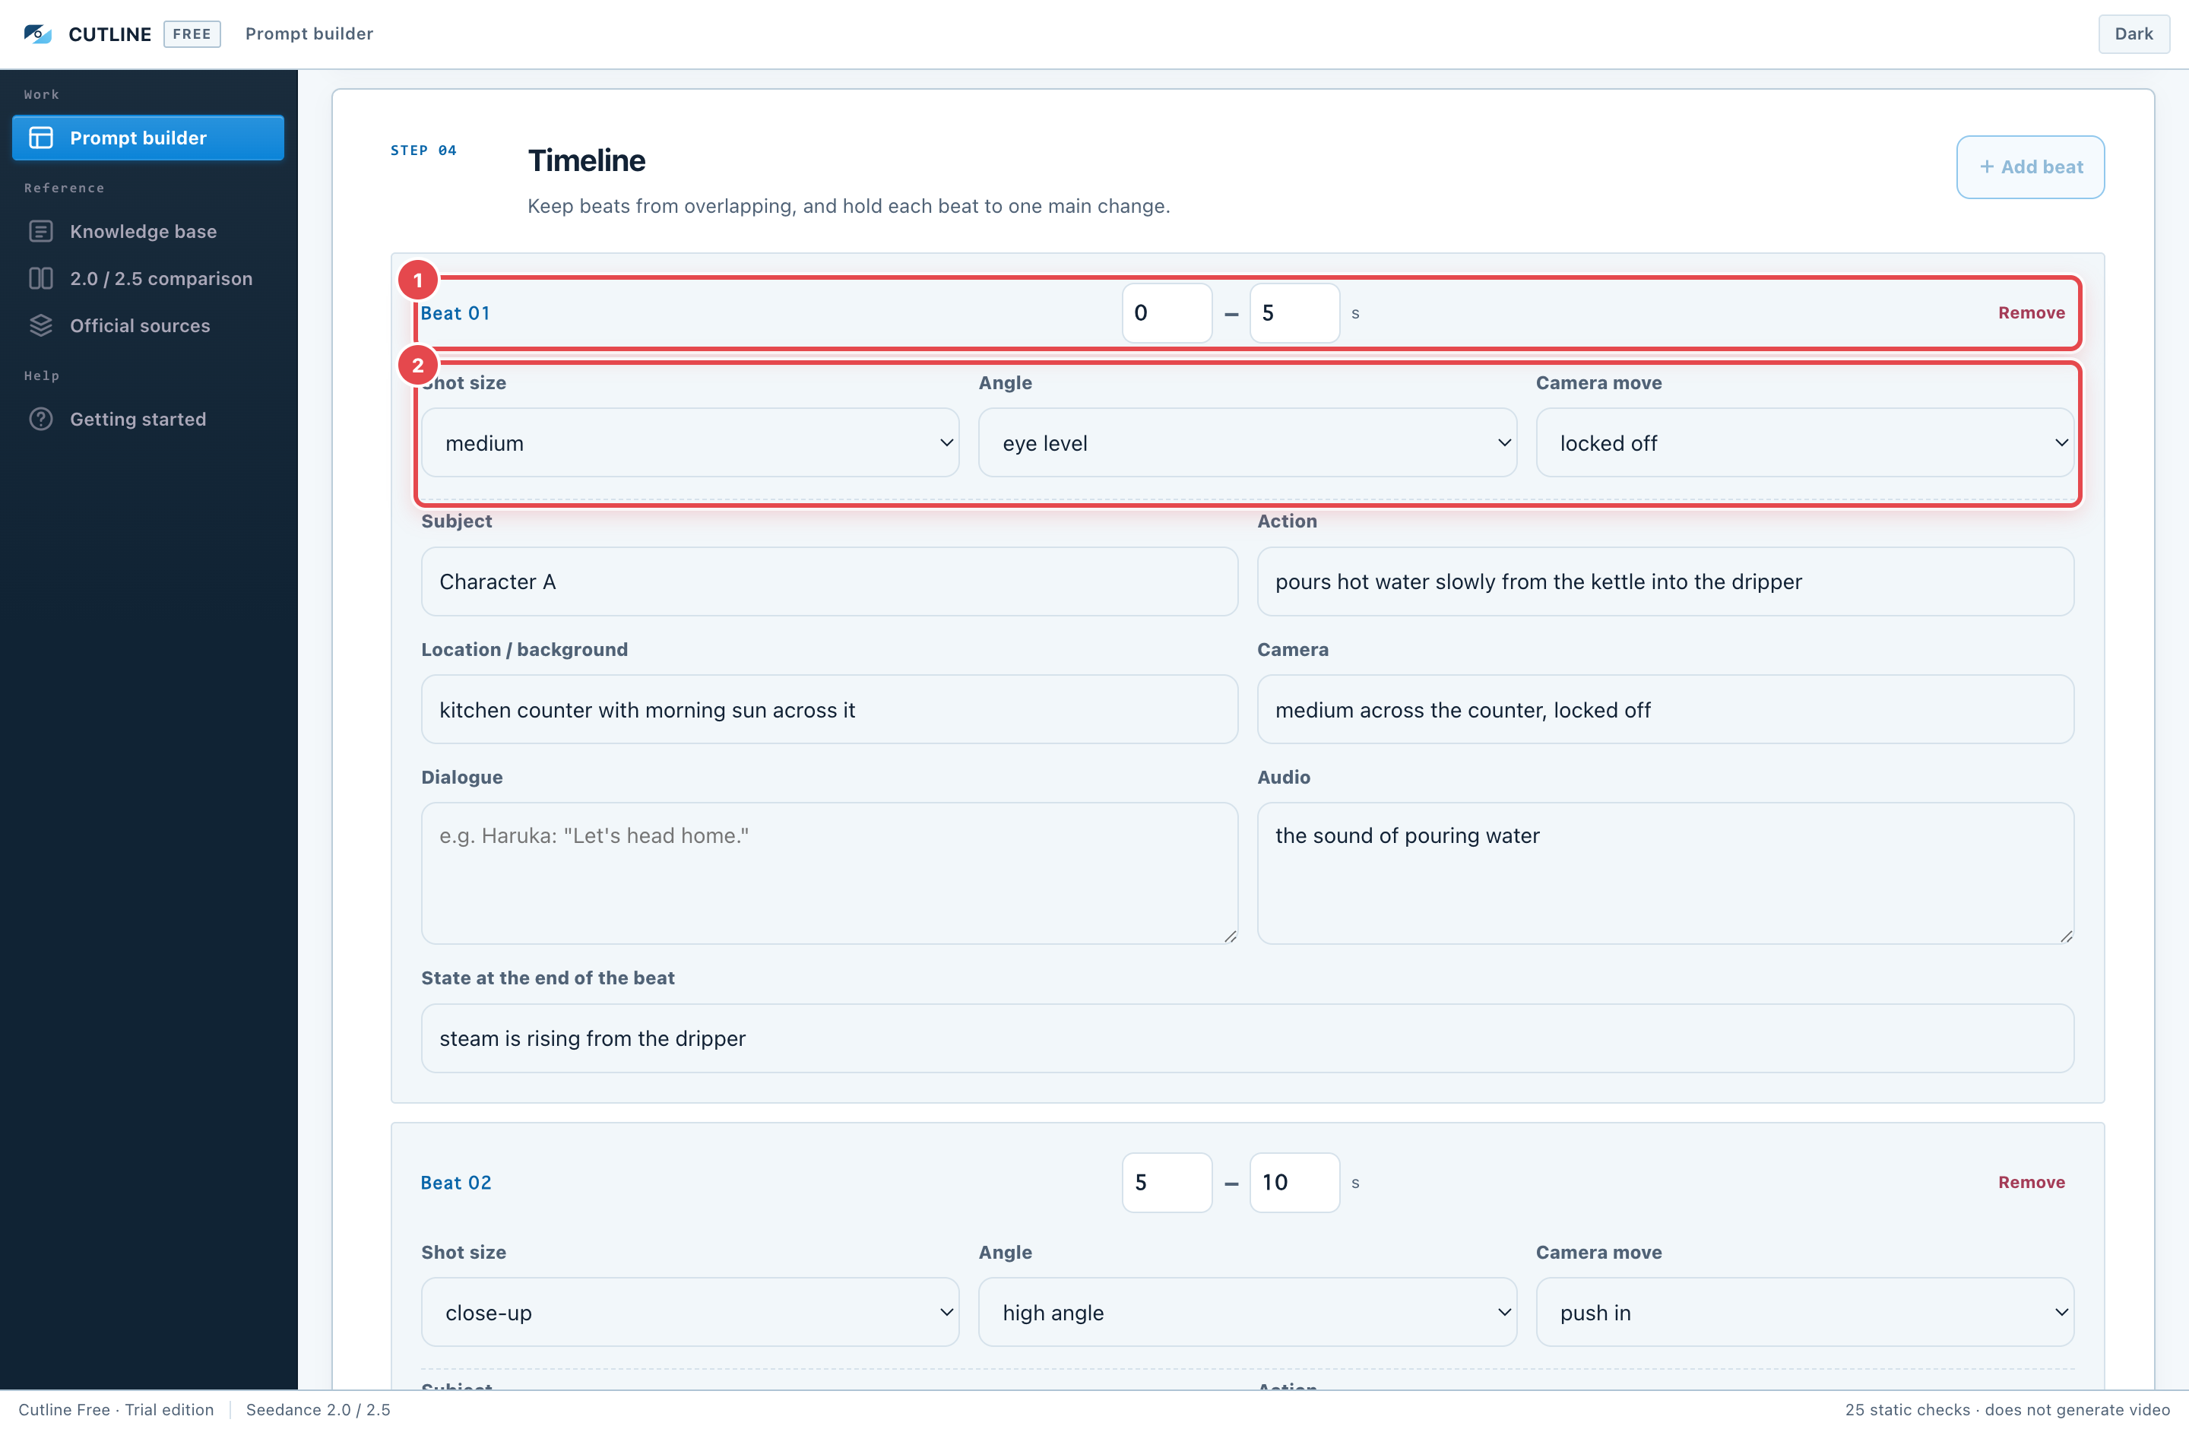Click the Audio textarea
Image resolution: width=2189 pixels, height=1429 pixels.
(x=1665, y=873)
